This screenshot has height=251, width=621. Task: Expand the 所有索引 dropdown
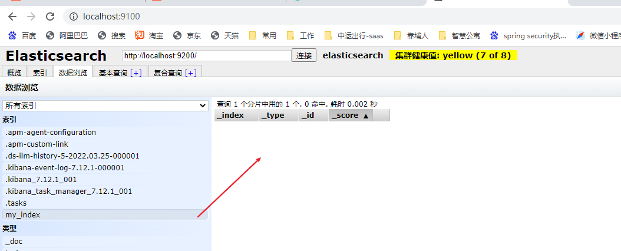[105, 105]
